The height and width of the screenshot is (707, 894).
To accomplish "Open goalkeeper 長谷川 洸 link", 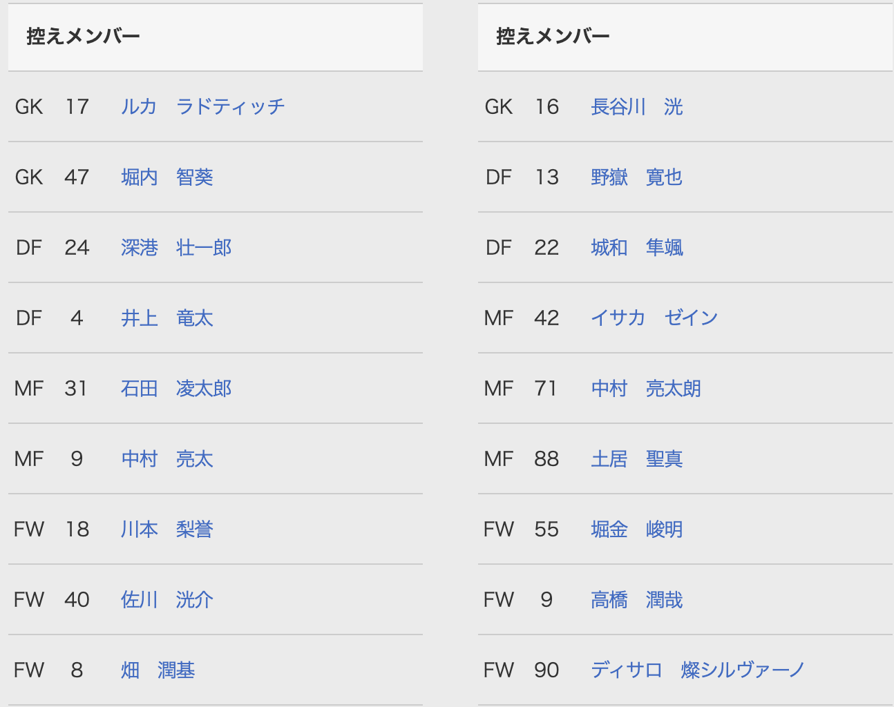I will (x=637, y=107).
